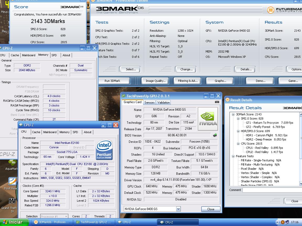302x226 pixels.
Task: Open the Memory tab in front CPU-Z
Action: [64, 132]
